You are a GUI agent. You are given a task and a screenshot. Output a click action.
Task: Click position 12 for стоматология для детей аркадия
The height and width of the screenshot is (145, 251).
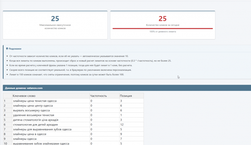click(x=131, y=124)
